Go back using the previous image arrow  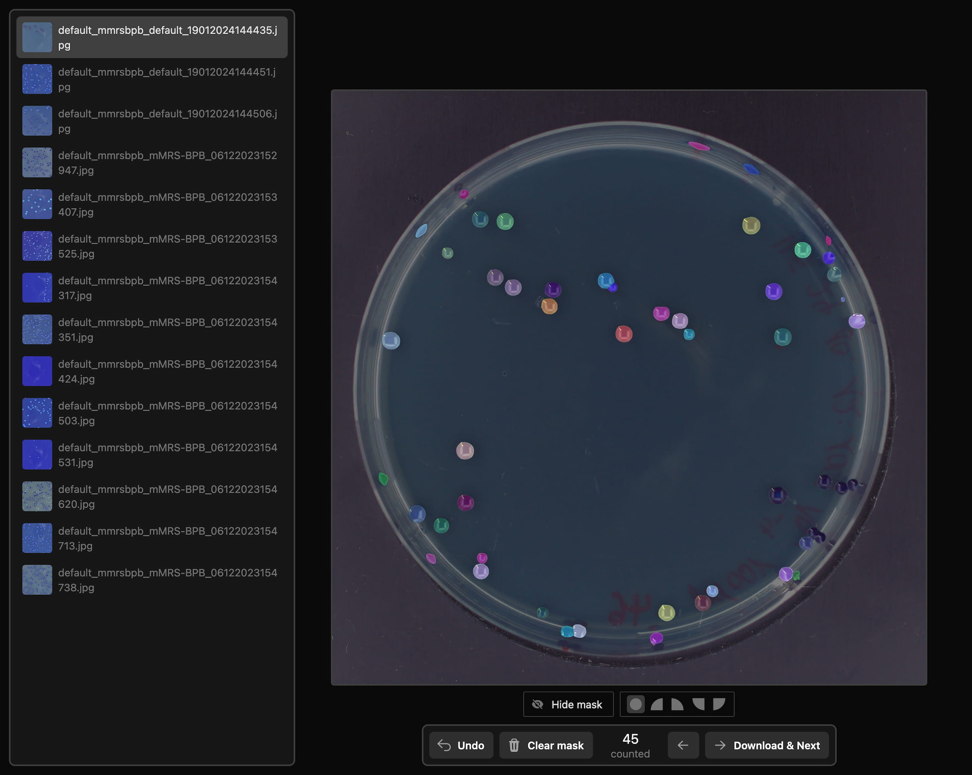[x=683, y=745]
